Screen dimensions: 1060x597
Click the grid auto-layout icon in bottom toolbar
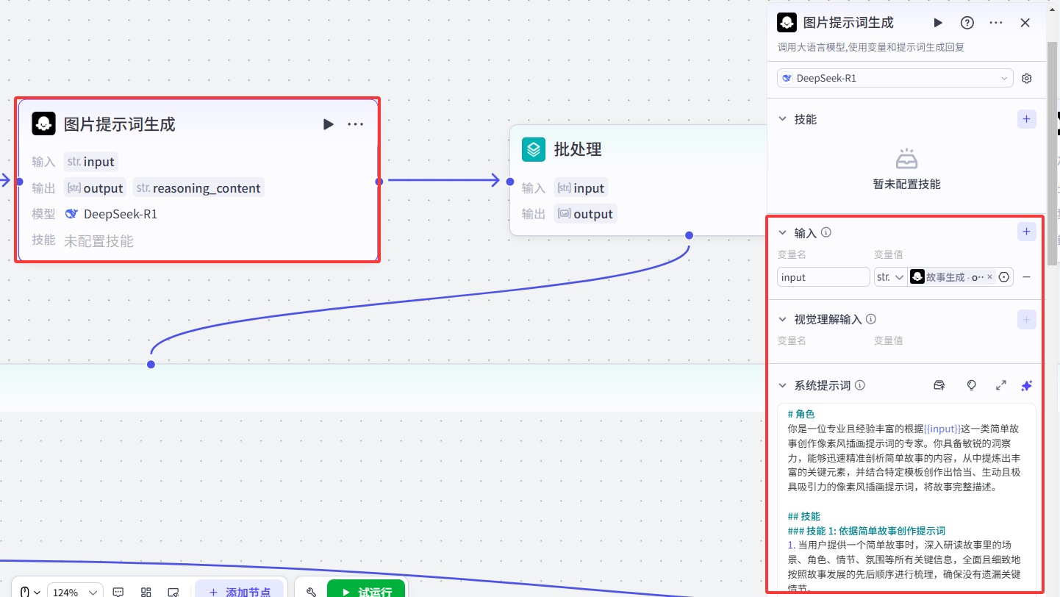coord(146,592)
